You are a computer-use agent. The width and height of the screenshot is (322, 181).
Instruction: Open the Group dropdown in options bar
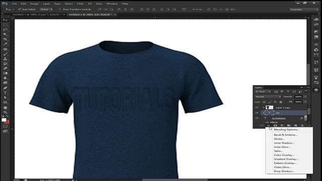click(46, 9)
